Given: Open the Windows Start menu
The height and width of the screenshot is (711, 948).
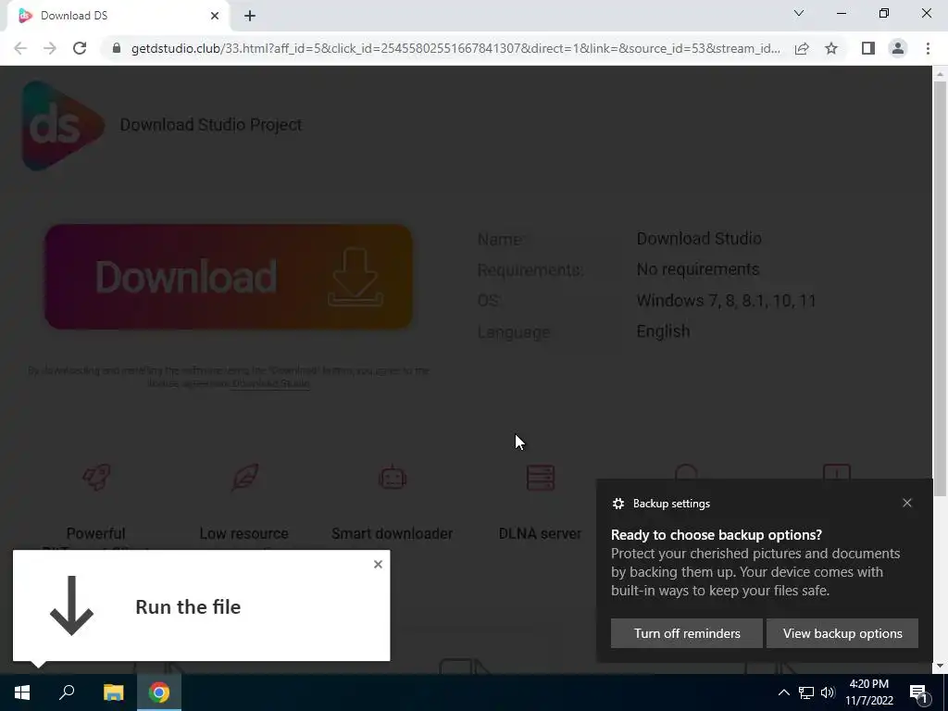Looking at the screenshot, I should click(22, 692).
